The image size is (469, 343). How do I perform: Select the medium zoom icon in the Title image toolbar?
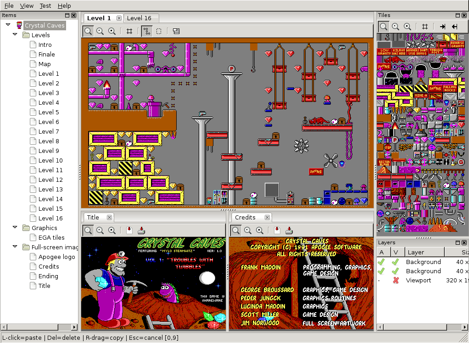pyautogui.click(x=100, y=230)
